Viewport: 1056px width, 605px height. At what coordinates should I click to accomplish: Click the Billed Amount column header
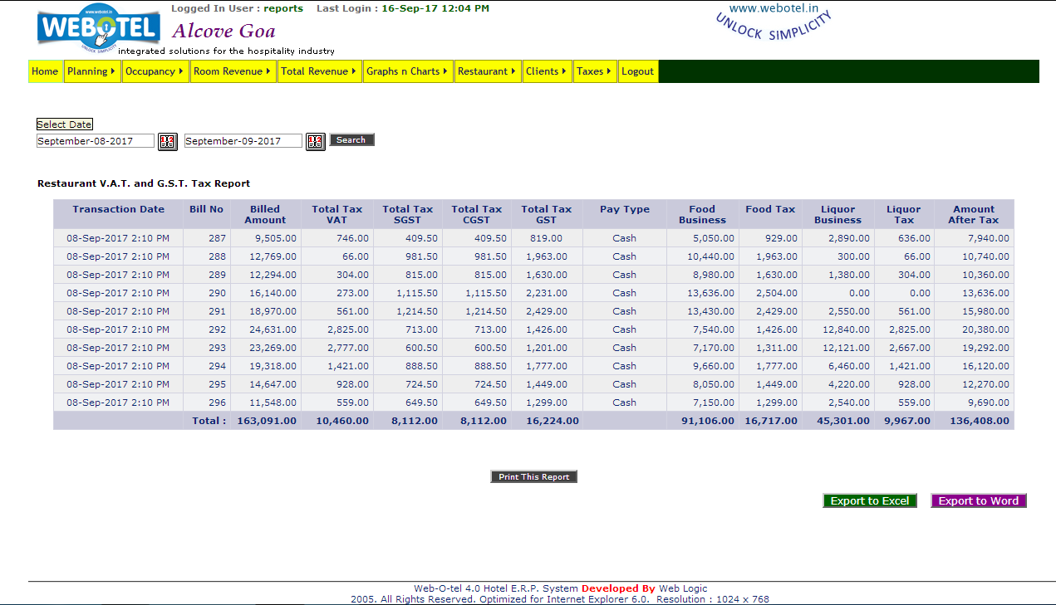[x=265, y=215]
